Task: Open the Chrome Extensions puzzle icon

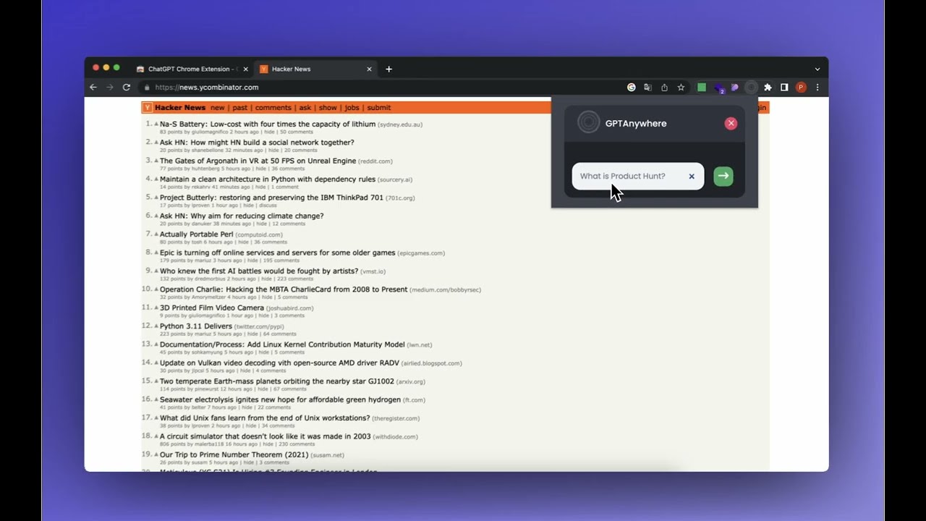Action: coord(768,88)
